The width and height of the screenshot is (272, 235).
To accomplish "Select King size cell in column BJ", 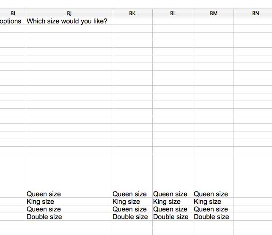I will coord(41,202).
